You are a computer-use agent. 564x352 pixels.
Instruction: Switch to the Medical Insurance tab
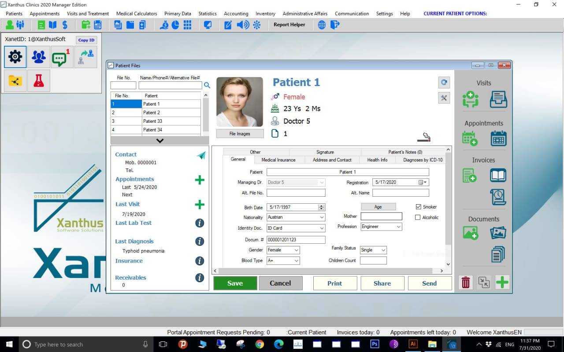[278, 160]
